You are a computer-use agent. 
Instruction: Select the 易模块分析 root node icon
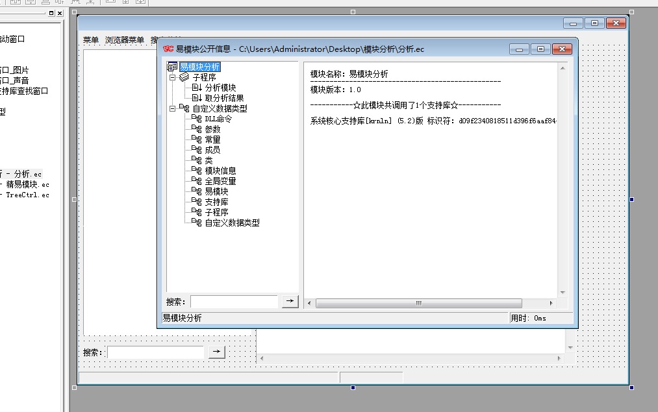(173, 67)
